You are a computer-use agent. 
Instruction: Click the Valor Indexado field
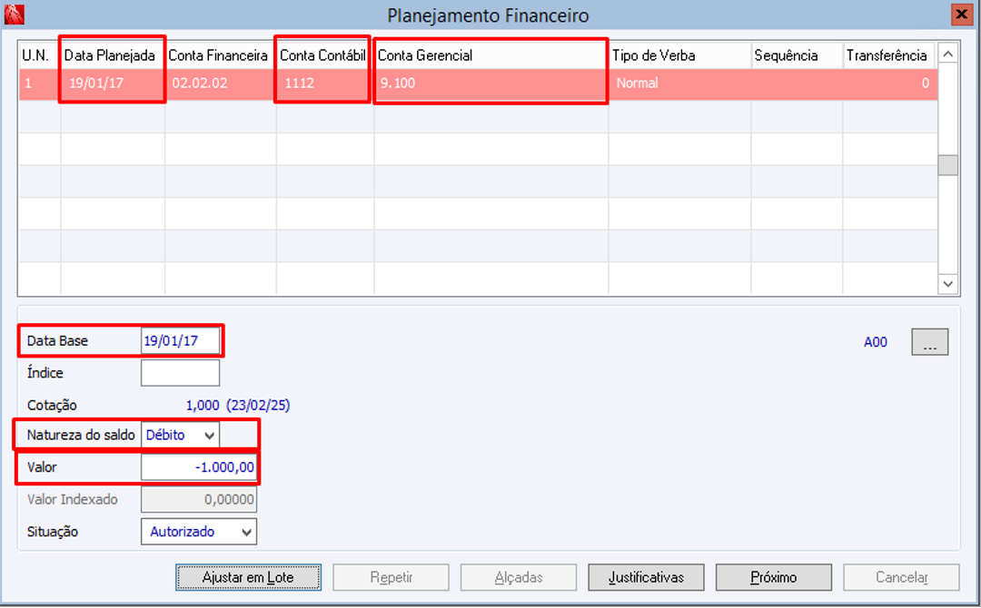click(x=199, y=499)
